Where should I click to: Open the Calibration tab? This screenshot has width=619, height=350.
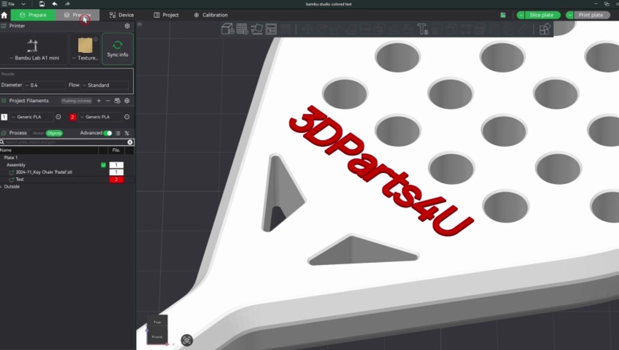tap(211, 15)
